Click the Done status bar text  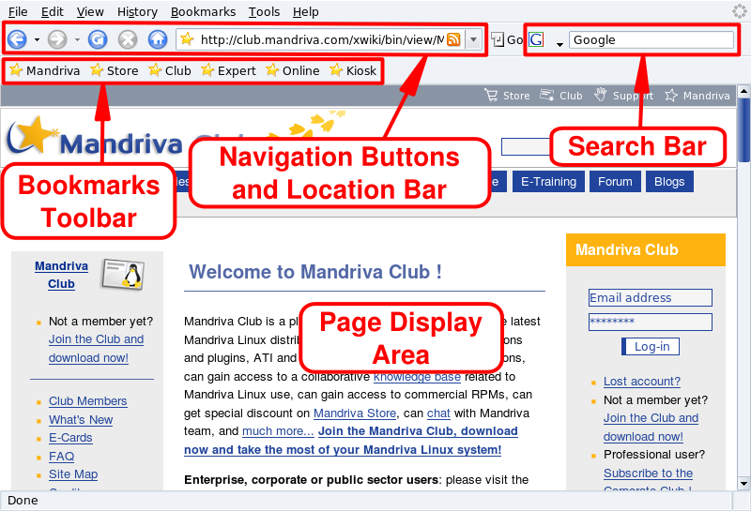[23, 501]
